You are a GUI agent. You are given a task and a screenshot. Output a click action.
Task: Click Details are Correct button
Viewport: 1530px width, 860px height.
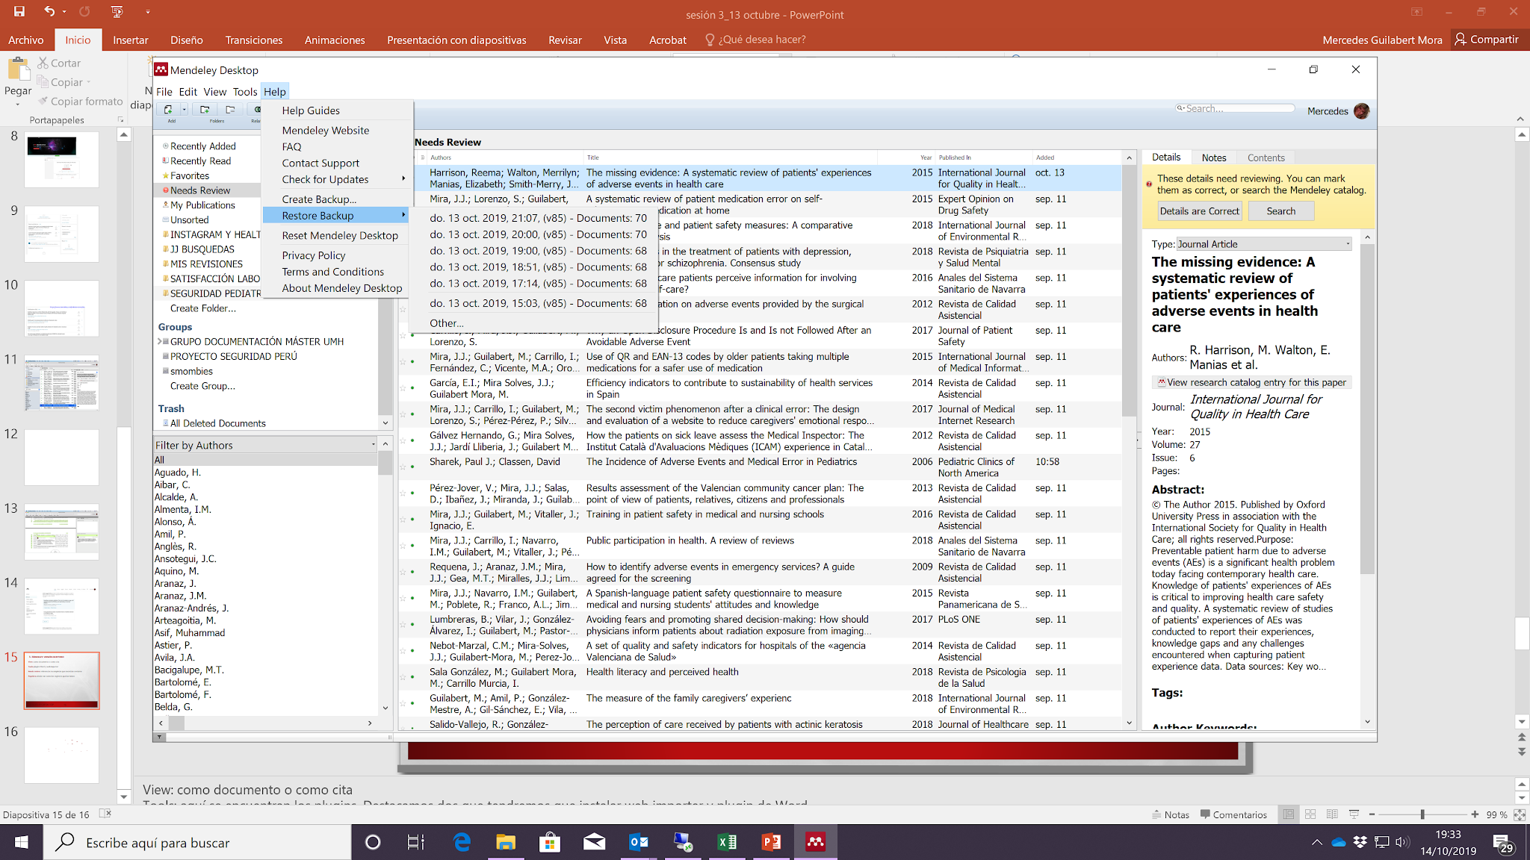(x=1199, y=211)
